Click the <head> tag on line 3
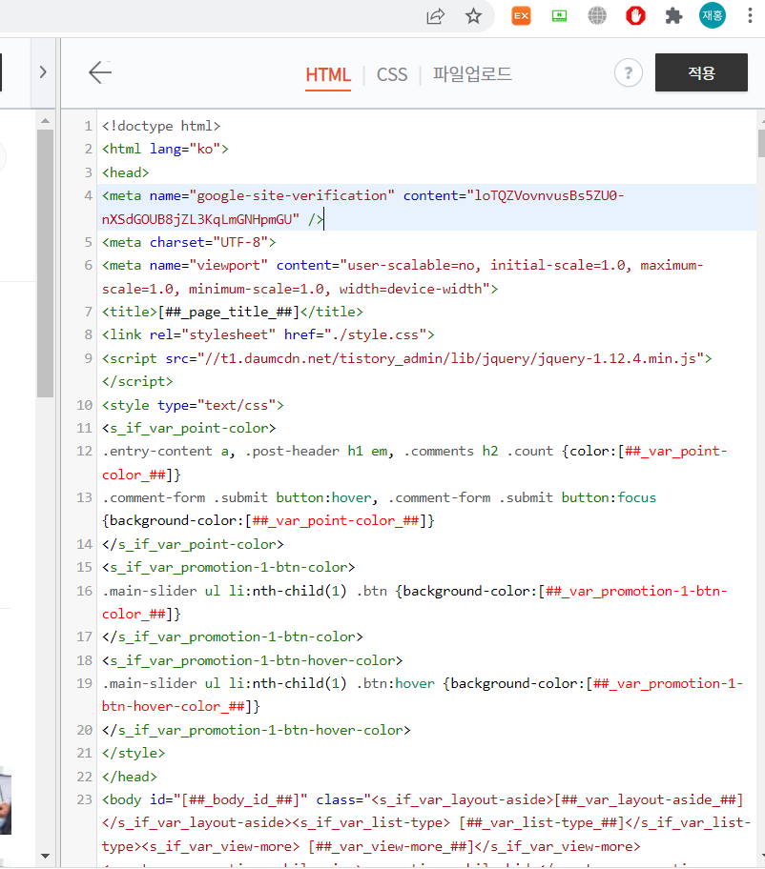 pyautogui.click(x=125, y=172)
